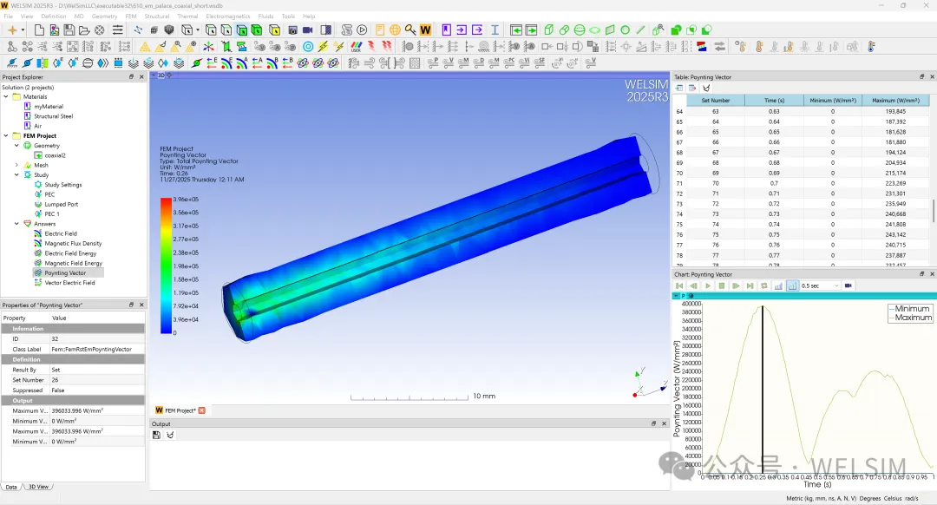
Task: Click the green sphere primitive icon
Action: [580, 30]
